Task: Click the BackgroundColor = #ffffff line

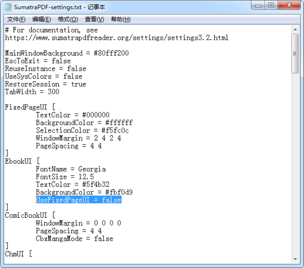Action: pyautogui.click(x=84, y=123)
